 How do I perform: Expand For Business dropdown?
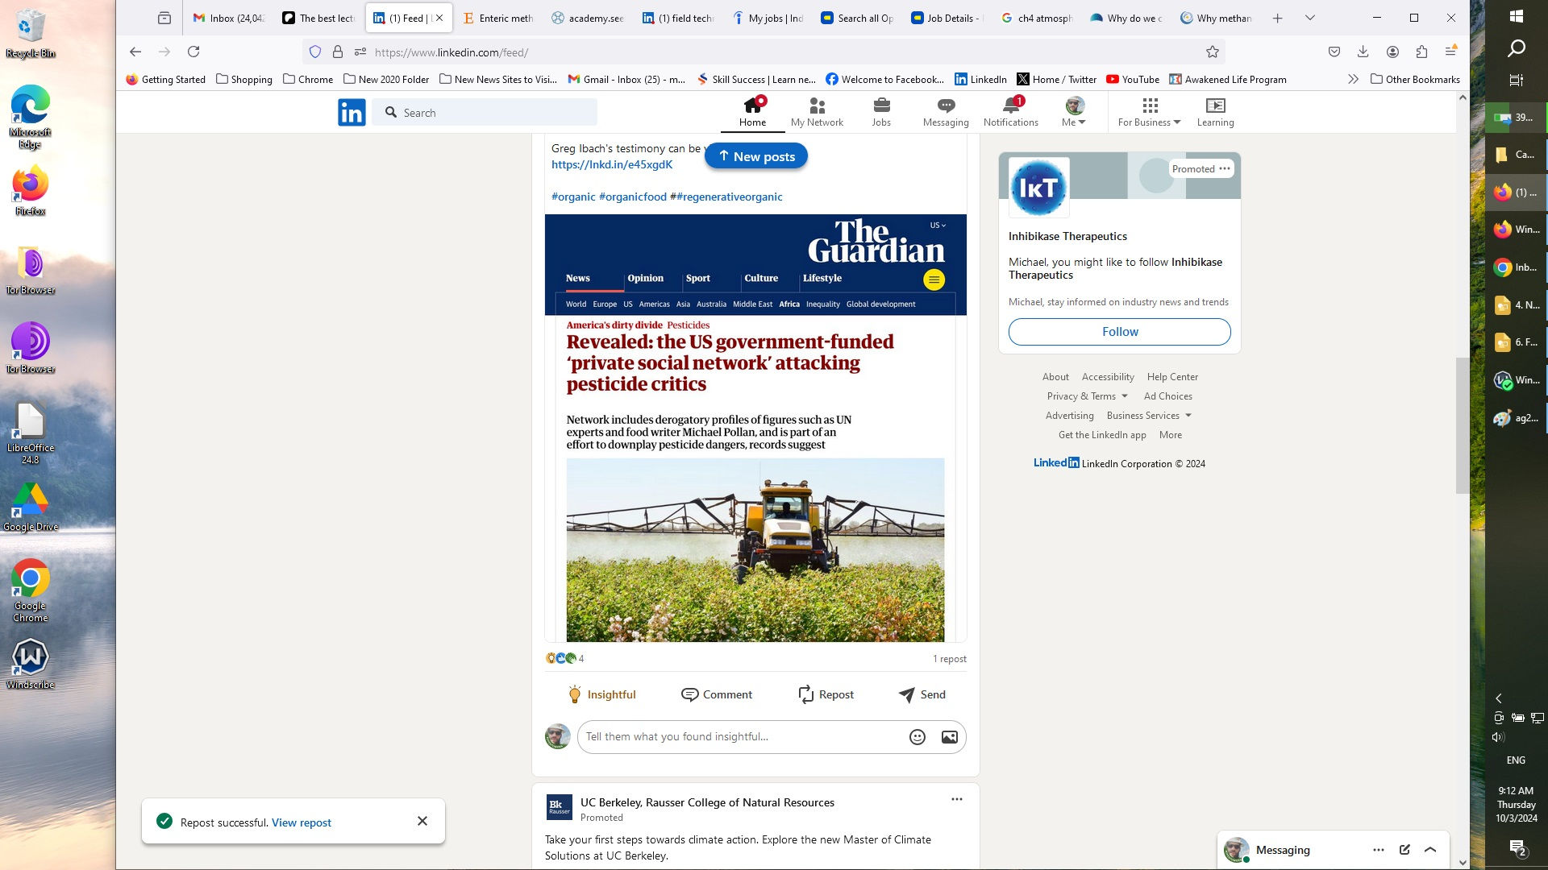[x=1149, y=112]
